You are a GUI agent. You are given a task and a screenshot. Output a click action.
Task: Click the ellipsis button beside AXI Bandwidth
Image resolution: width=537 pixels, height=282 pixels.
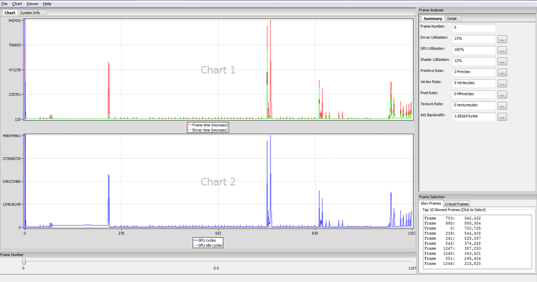pos(502,117)
